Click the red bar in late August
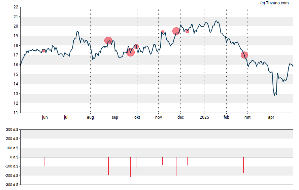Viewport: 299px width, 190px height. (x=108, y=166)
